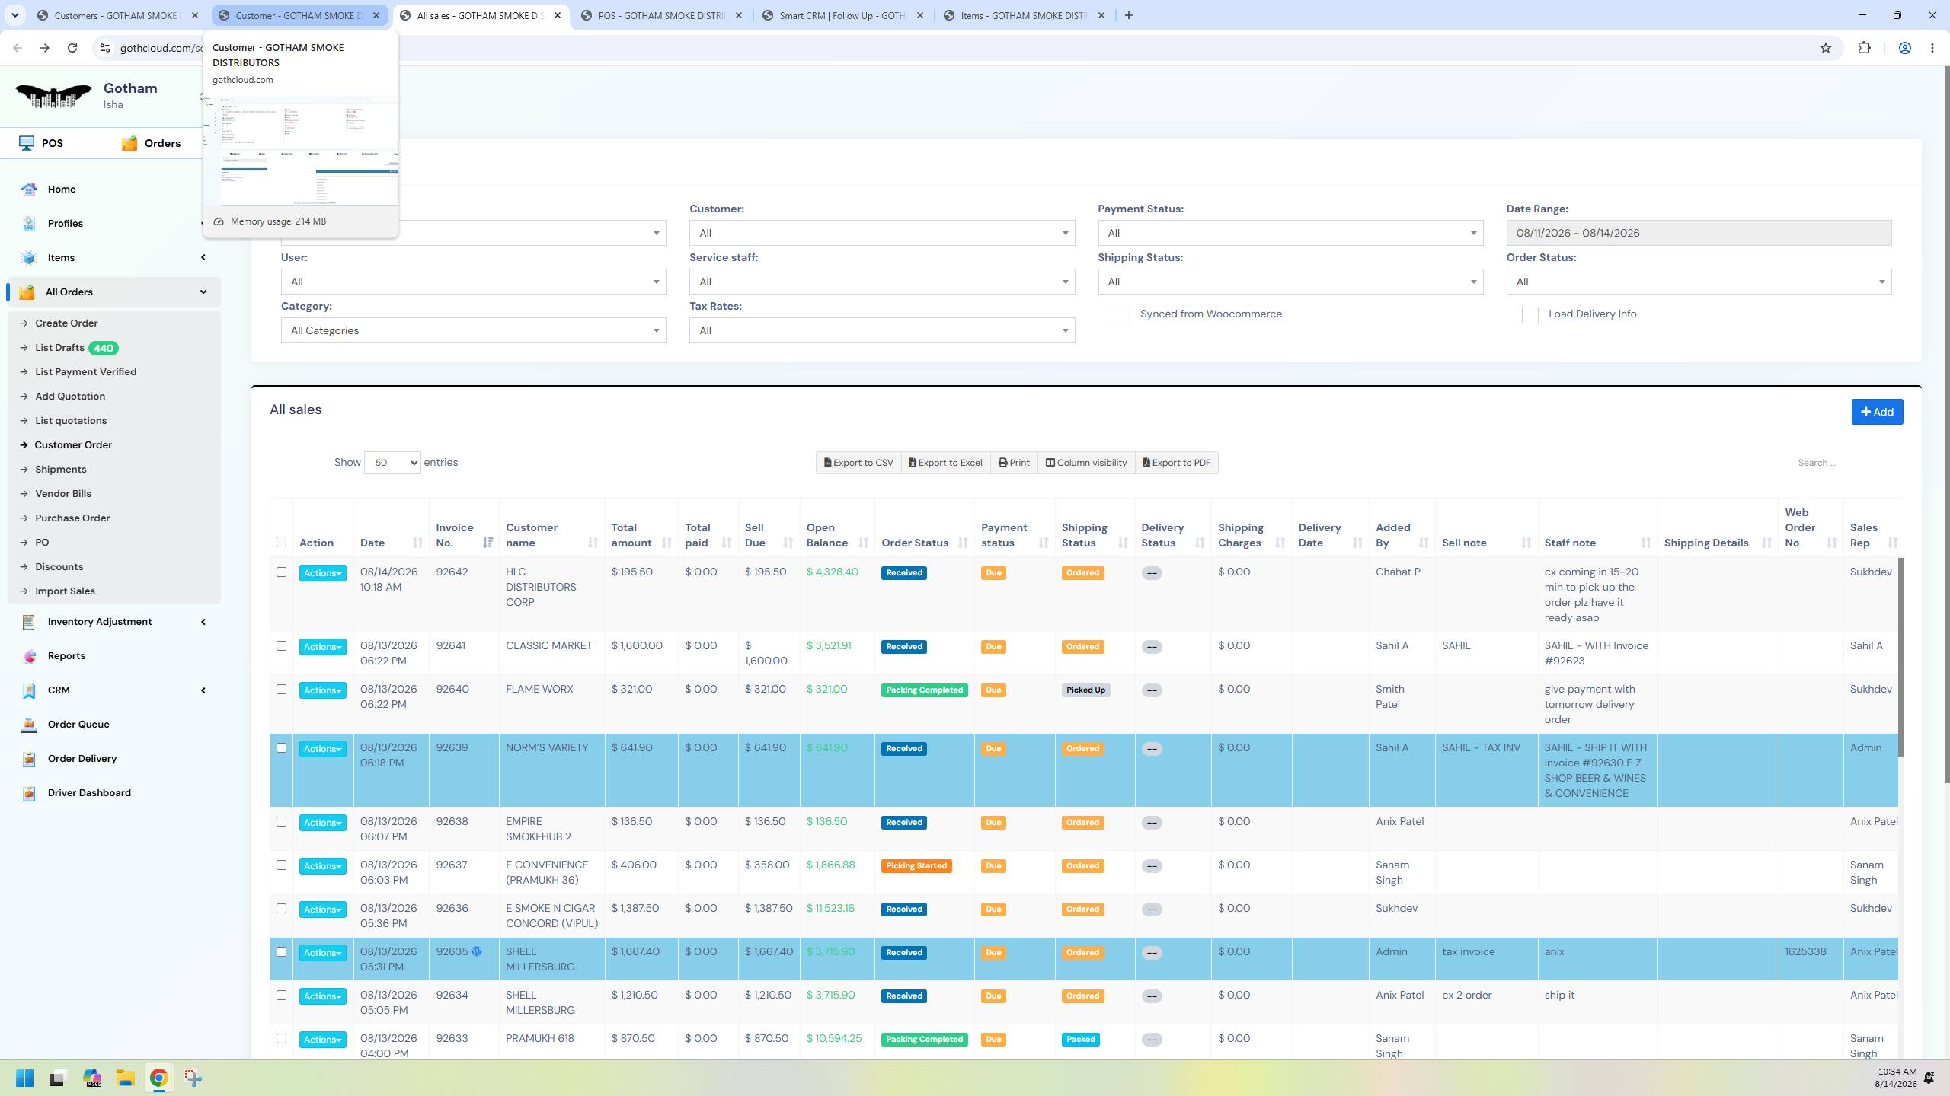This screenshot has height=1096, width=1950.
Task: Click the POS monitor icon
Action: [x=27, y=143]
